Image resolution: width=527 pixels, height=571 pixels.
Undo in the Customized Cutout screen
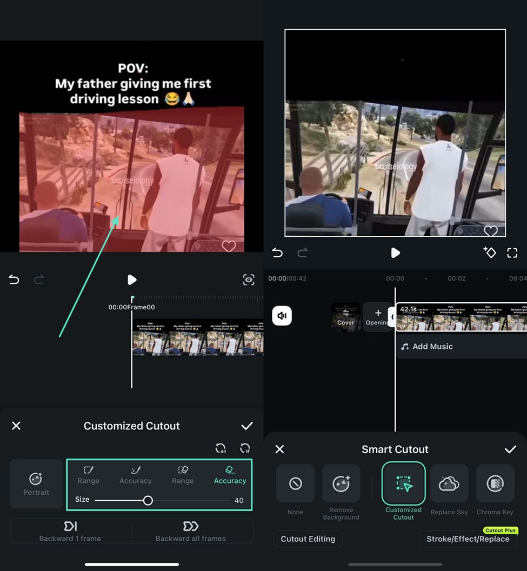(14, 280)
